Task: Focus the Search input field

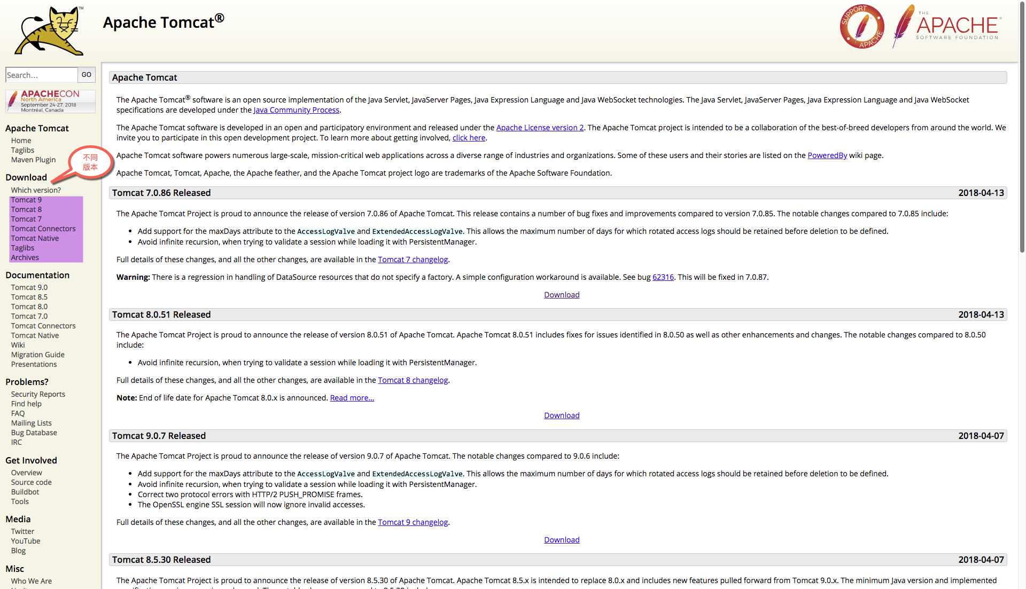Action: pyautogui.click(x=41, y=75)
